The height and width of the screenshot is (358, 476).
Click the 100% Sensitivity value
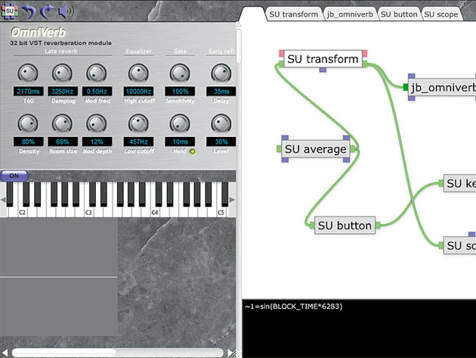pyautogui.click(x=180, y=92)
